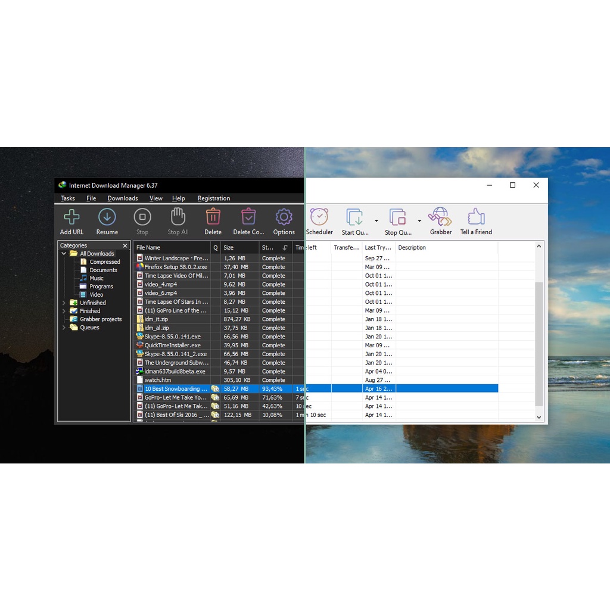Click the IDM logo in title bar
The image size is (610, 610).
coord(62,185)
